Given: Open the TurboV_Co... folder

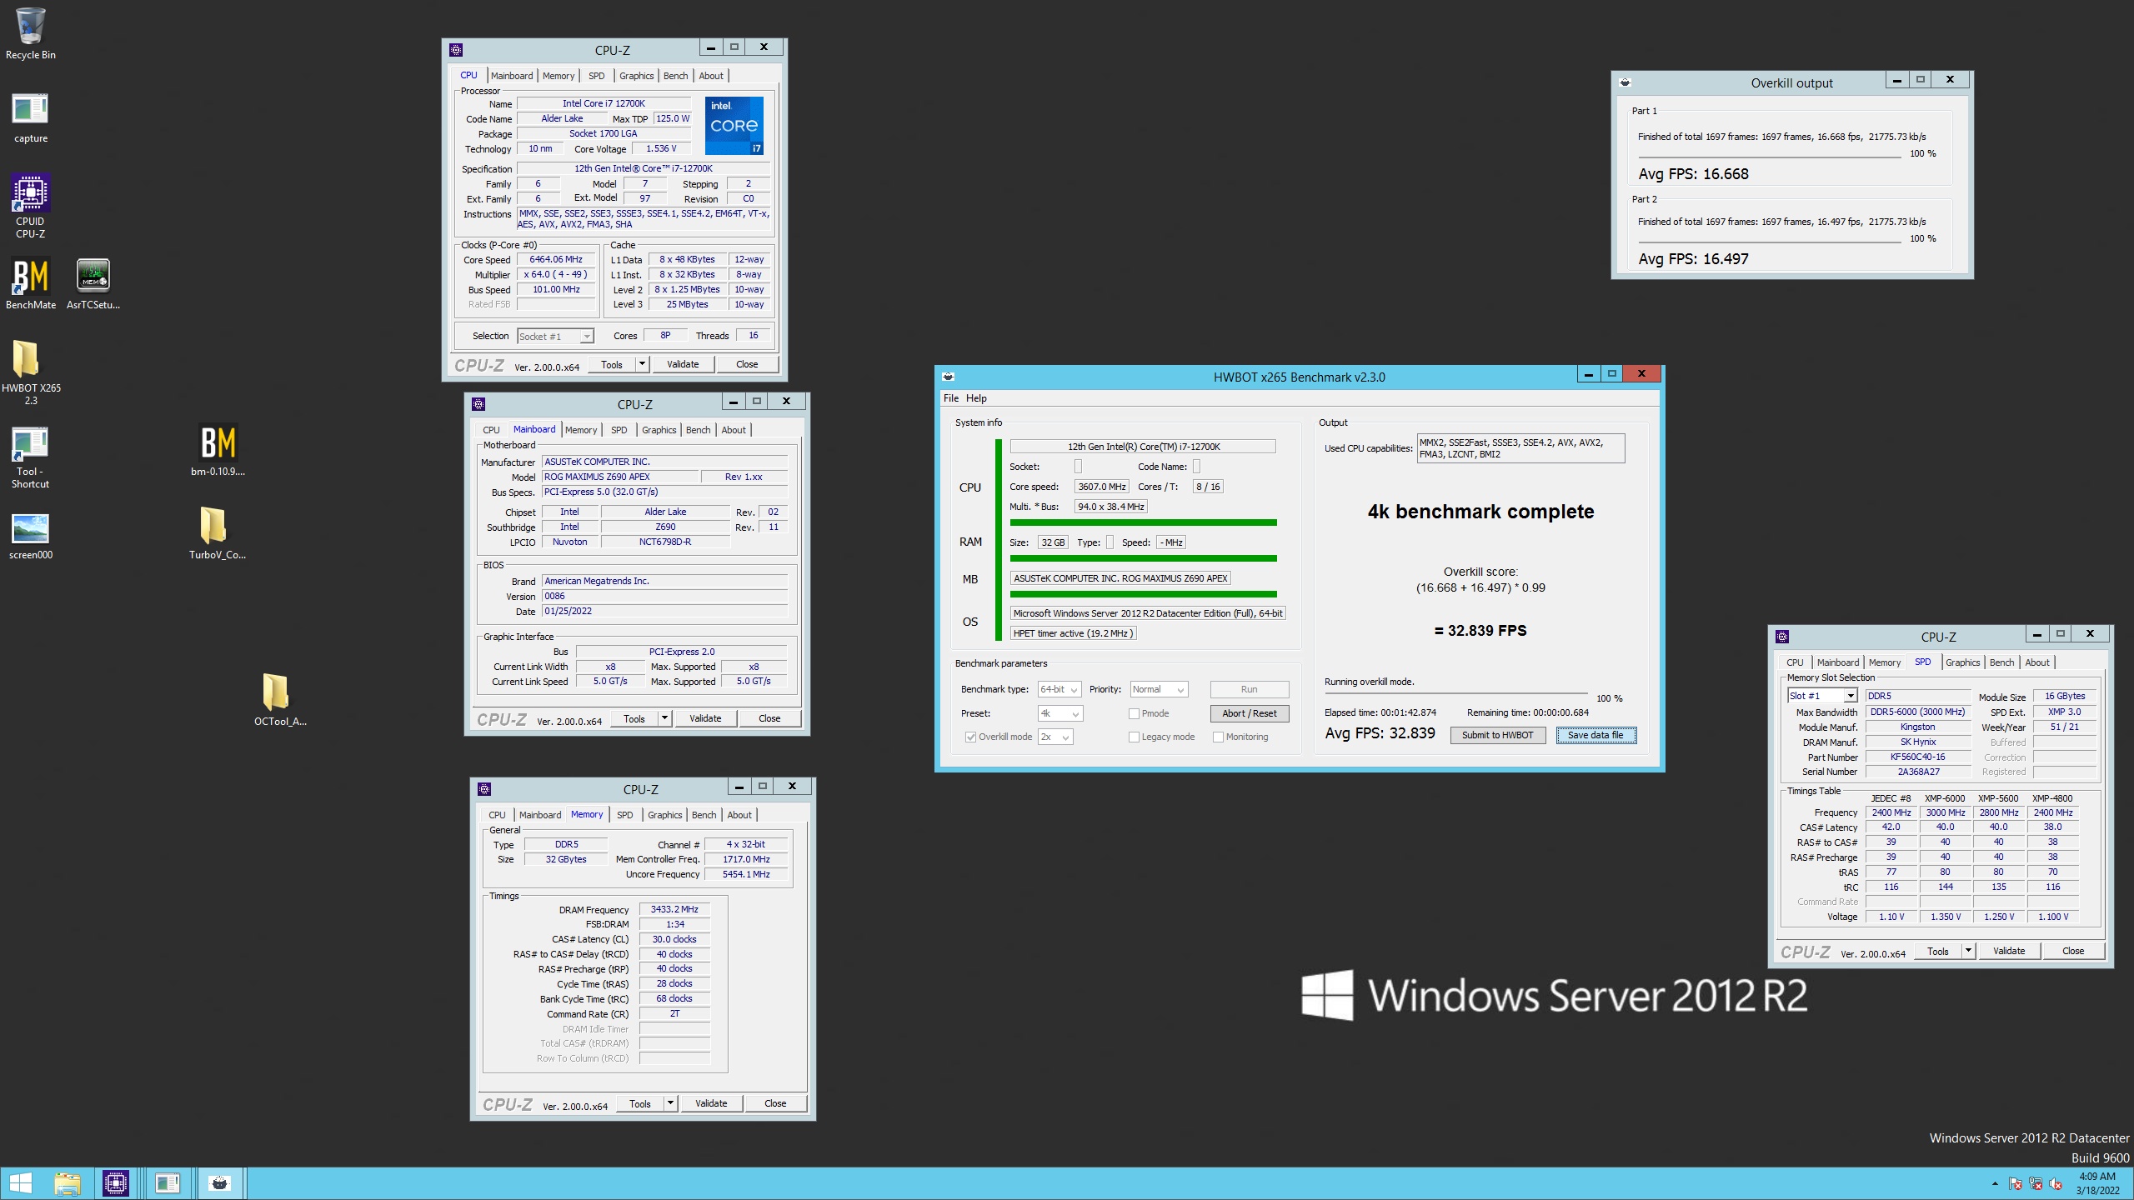Looking at the screenshot, I should click(x=217, y=533).
